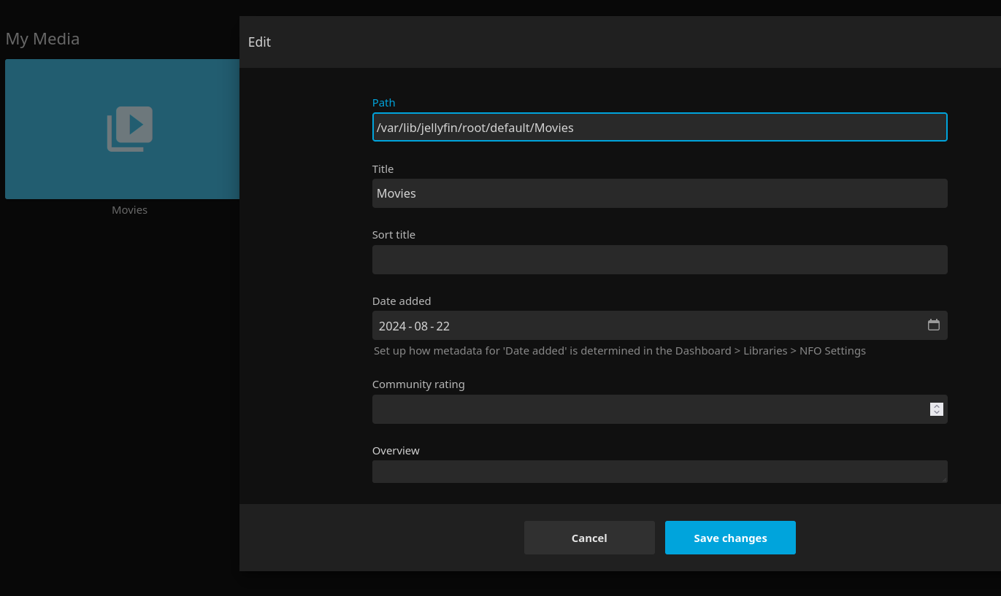Click the NFO Settings hint text

tap(619, 351)
